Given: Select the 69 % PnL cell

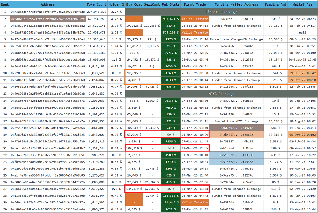Looking at the screenshot, I should coord(171,135).
